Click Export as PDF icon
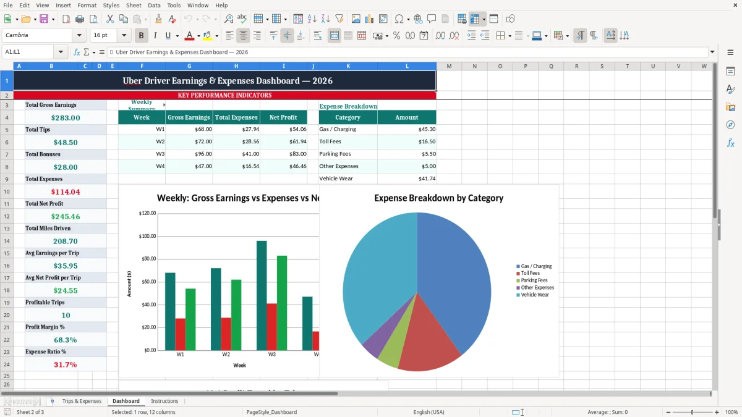This screenshot has width=742, height=417. 67,19
